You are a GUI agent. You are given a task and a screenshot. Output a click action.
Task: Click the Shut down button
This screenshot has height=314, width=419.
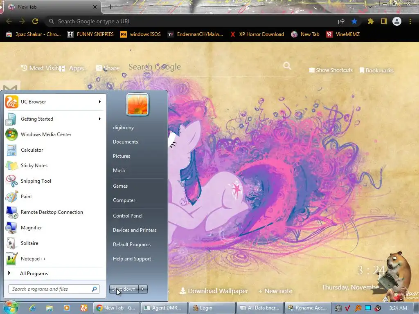(124, 289)
